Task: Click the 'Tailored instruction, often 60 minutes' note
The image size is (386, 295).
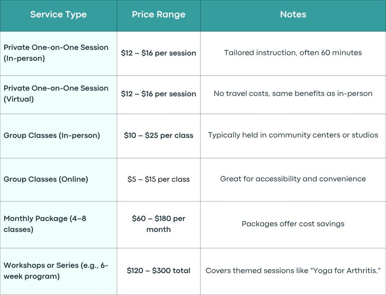Action: [293, 53]
